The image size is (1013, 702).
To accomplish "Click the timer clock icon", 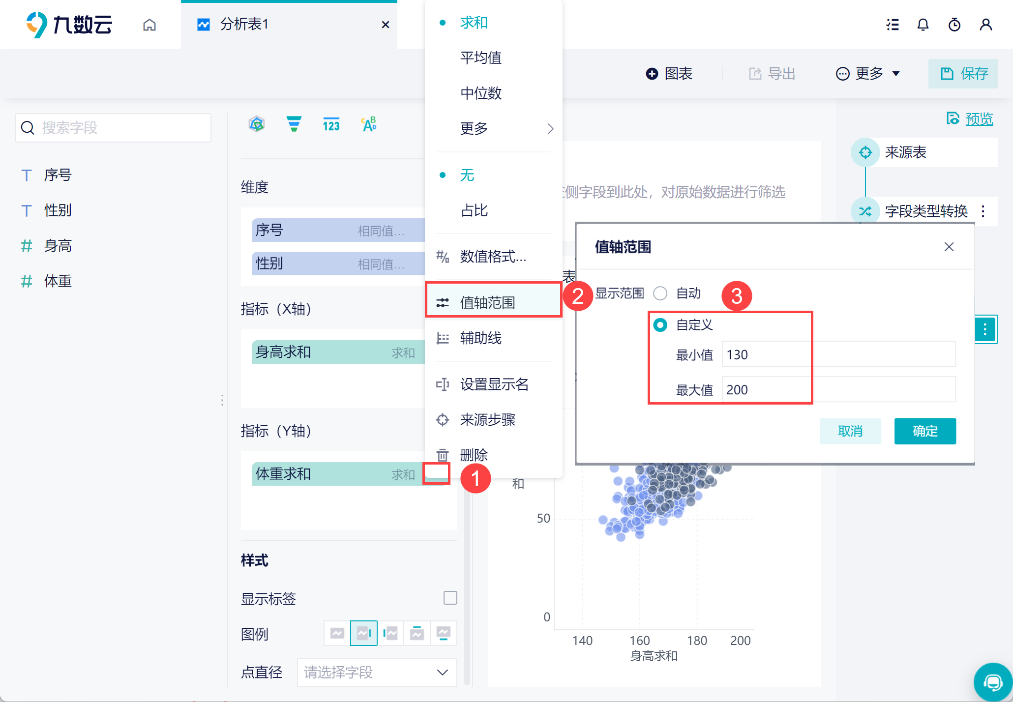I will pos(954,25).
